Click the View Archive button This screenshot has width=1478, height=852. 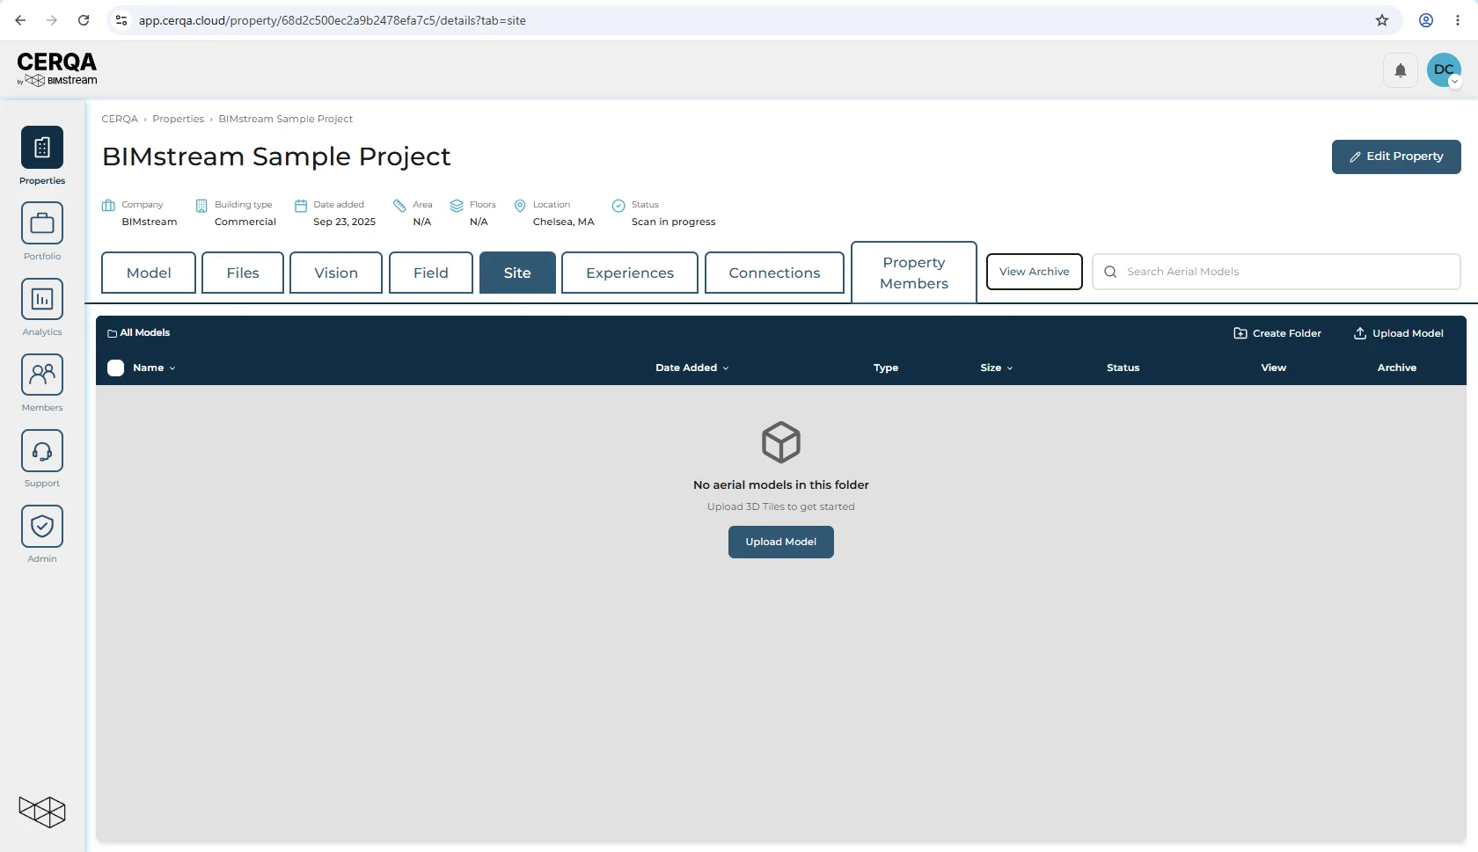point(1035,272)
